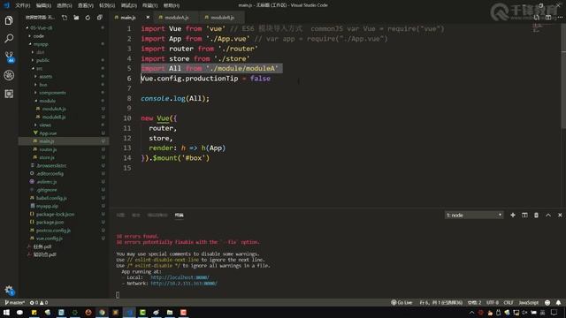Open App.vue in the file tree
The image size is (566, 318).
coord(48,133)
